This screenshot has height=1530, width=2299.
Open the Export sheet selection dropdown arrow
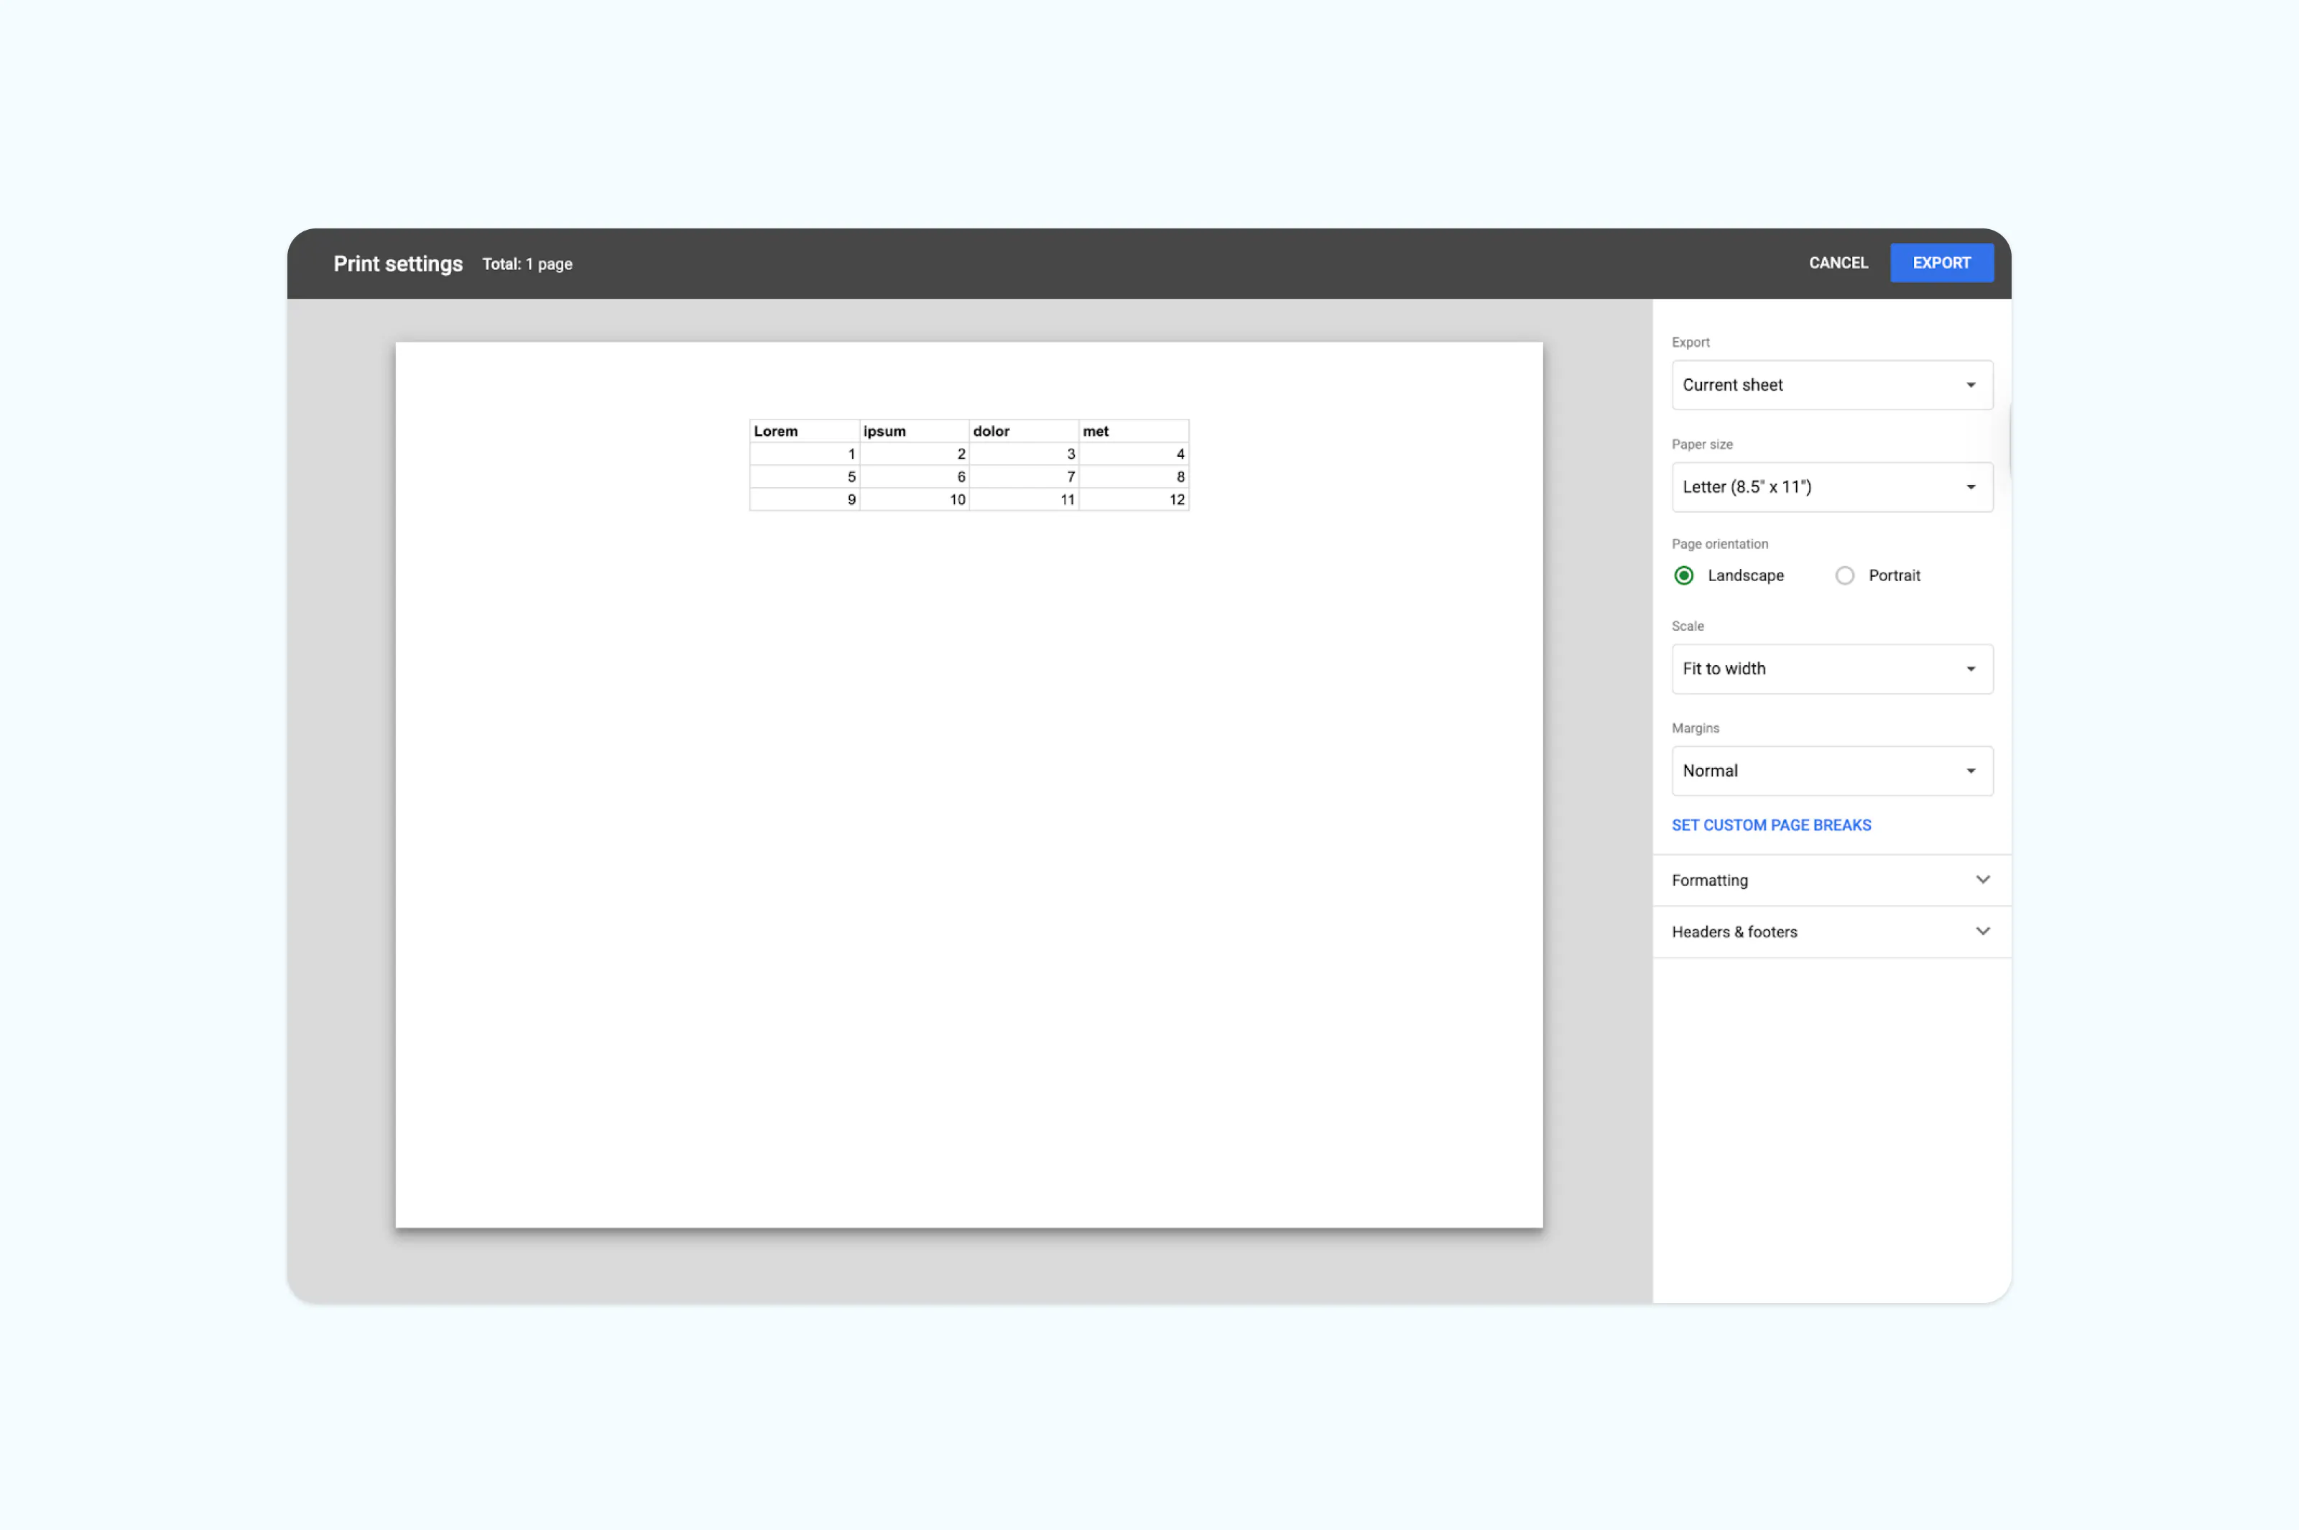tap(1970, 384)
